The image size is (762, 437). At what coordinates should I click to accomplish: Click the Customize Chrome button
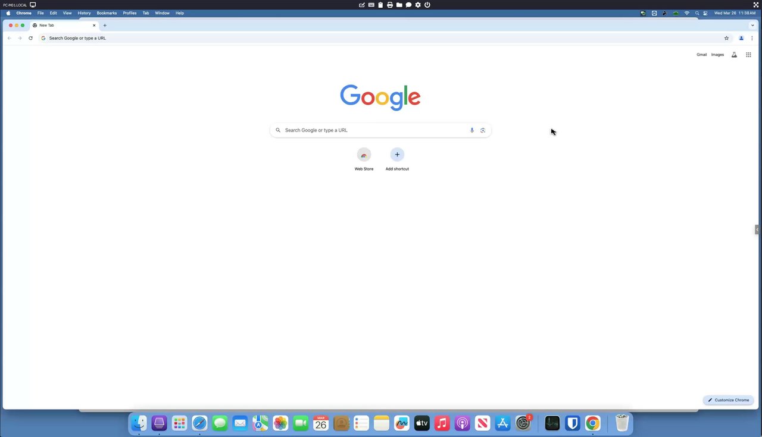[x=729, y=400]
